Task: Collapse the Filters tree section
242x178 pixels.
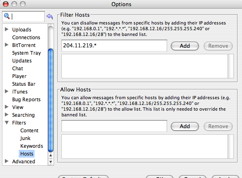Action: (x=7, y=122)
